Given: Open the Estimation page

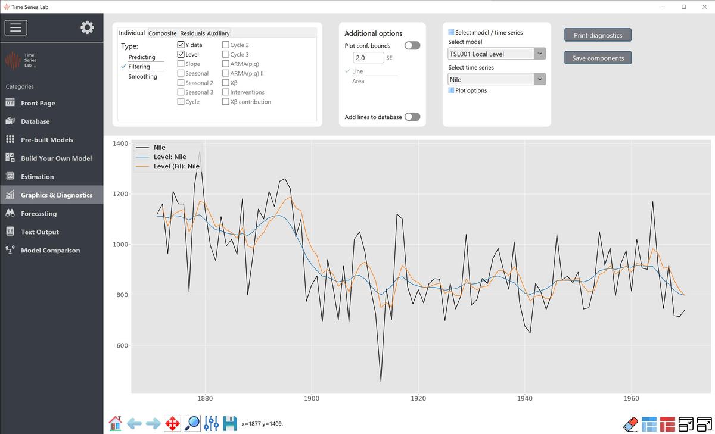Looking at the screenshot, I should 37,177.
